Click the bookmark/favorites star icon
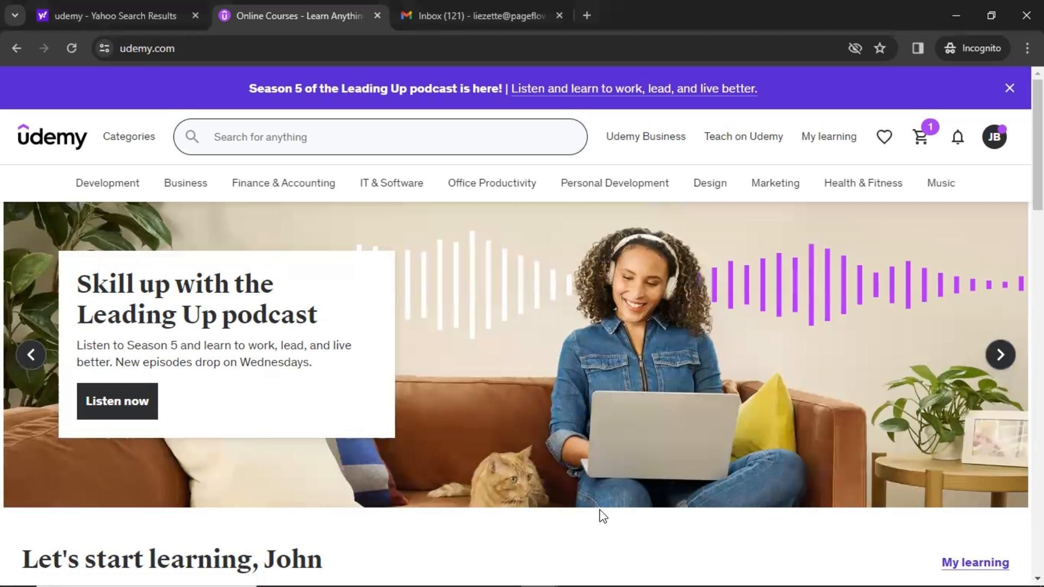Screen dimensions: 1044x587 (x=880, y=48)
